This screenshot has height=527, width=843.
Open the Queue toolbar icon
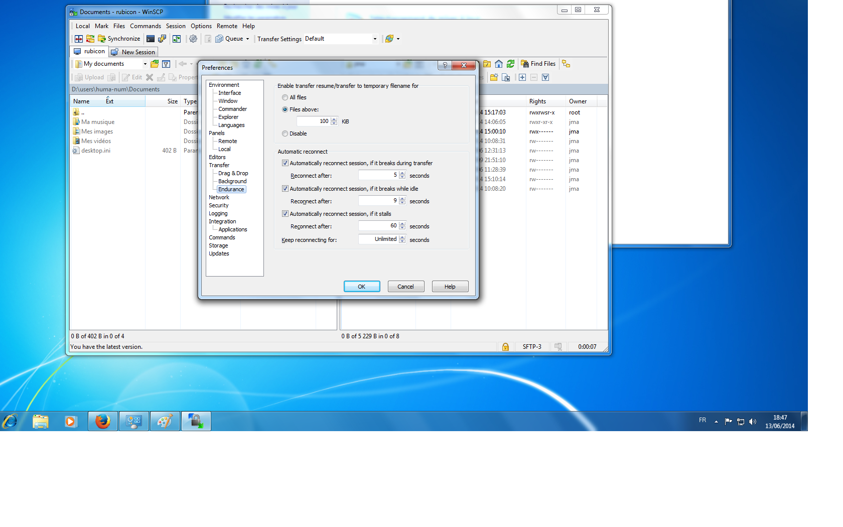[219, 39]
